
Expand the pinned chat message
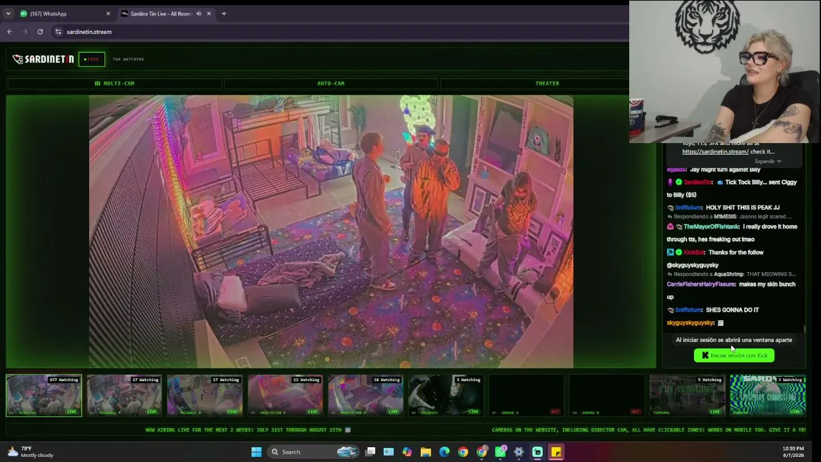pos(768,161)
